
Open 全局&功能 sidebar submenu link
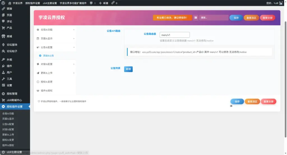point(8,113)
